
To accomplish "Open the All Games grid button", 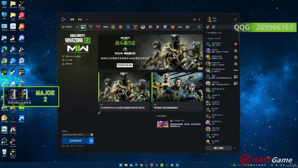I will point(67,27).
